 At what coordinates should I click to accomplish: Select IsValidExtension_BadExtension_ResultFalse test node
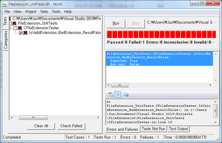65,33
